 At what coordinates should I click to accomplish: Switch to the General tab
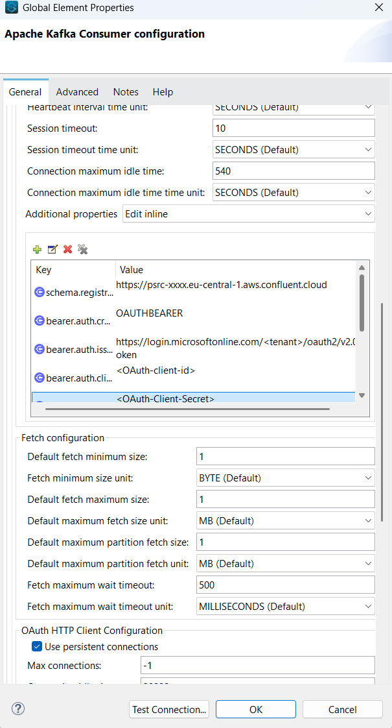(25, 92)
